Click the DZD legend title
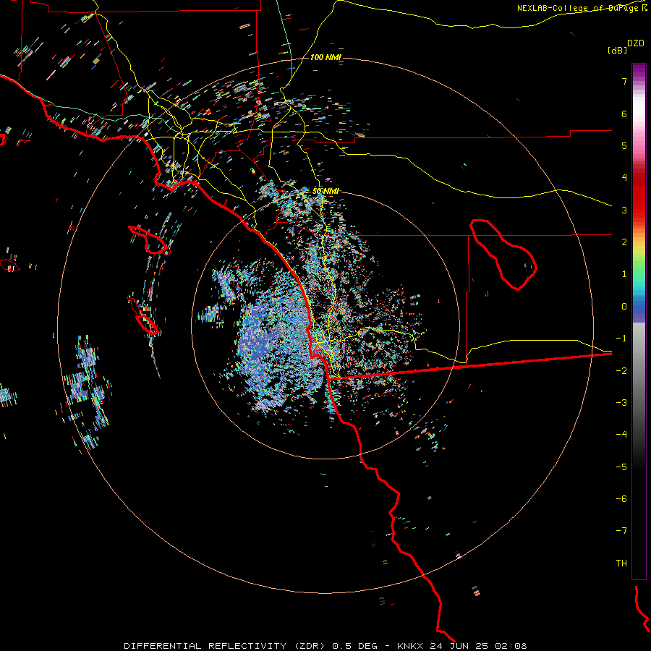Image resolution: width=651 pixels, height=651 pixels. coord(636,43)
